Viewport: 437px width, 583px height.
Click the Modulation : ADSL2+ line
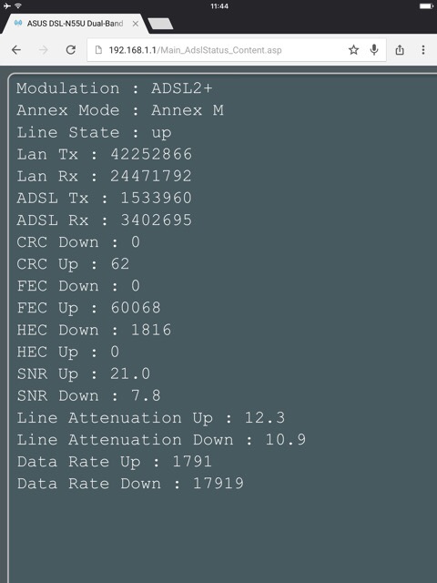coord(115,88)
